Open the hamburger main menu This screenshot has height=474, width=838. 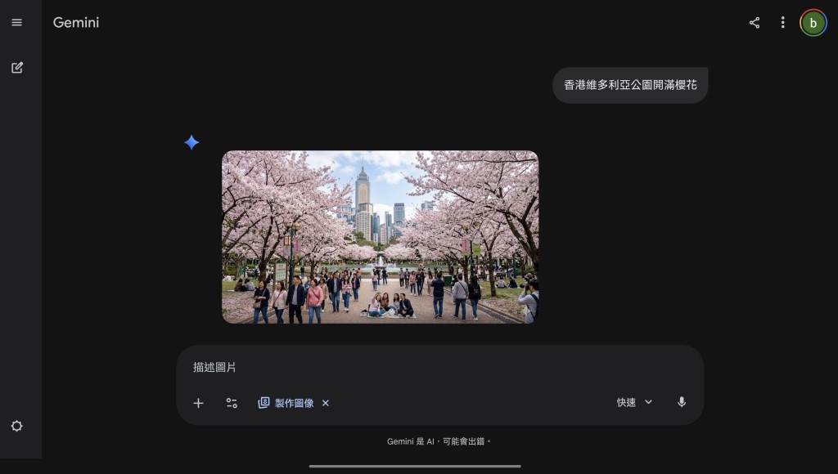pyautogui.click(x=16, y=23)
